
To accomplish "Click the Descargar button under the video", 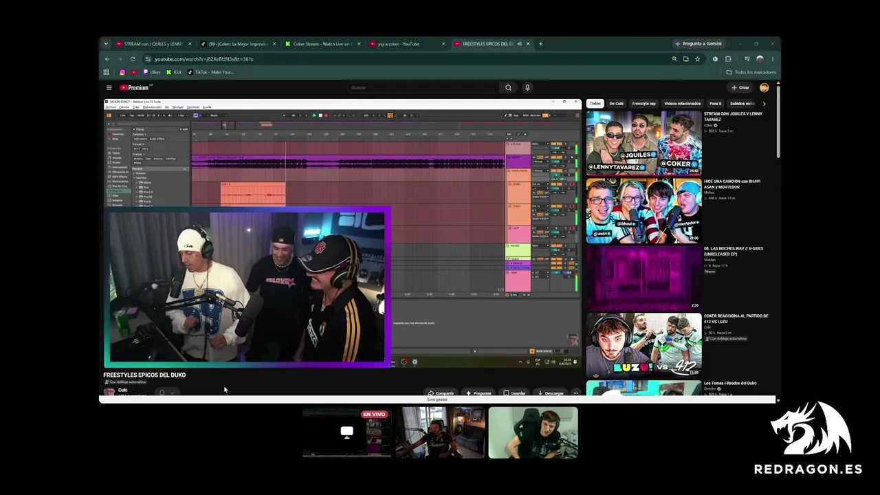I will (551, 393).
